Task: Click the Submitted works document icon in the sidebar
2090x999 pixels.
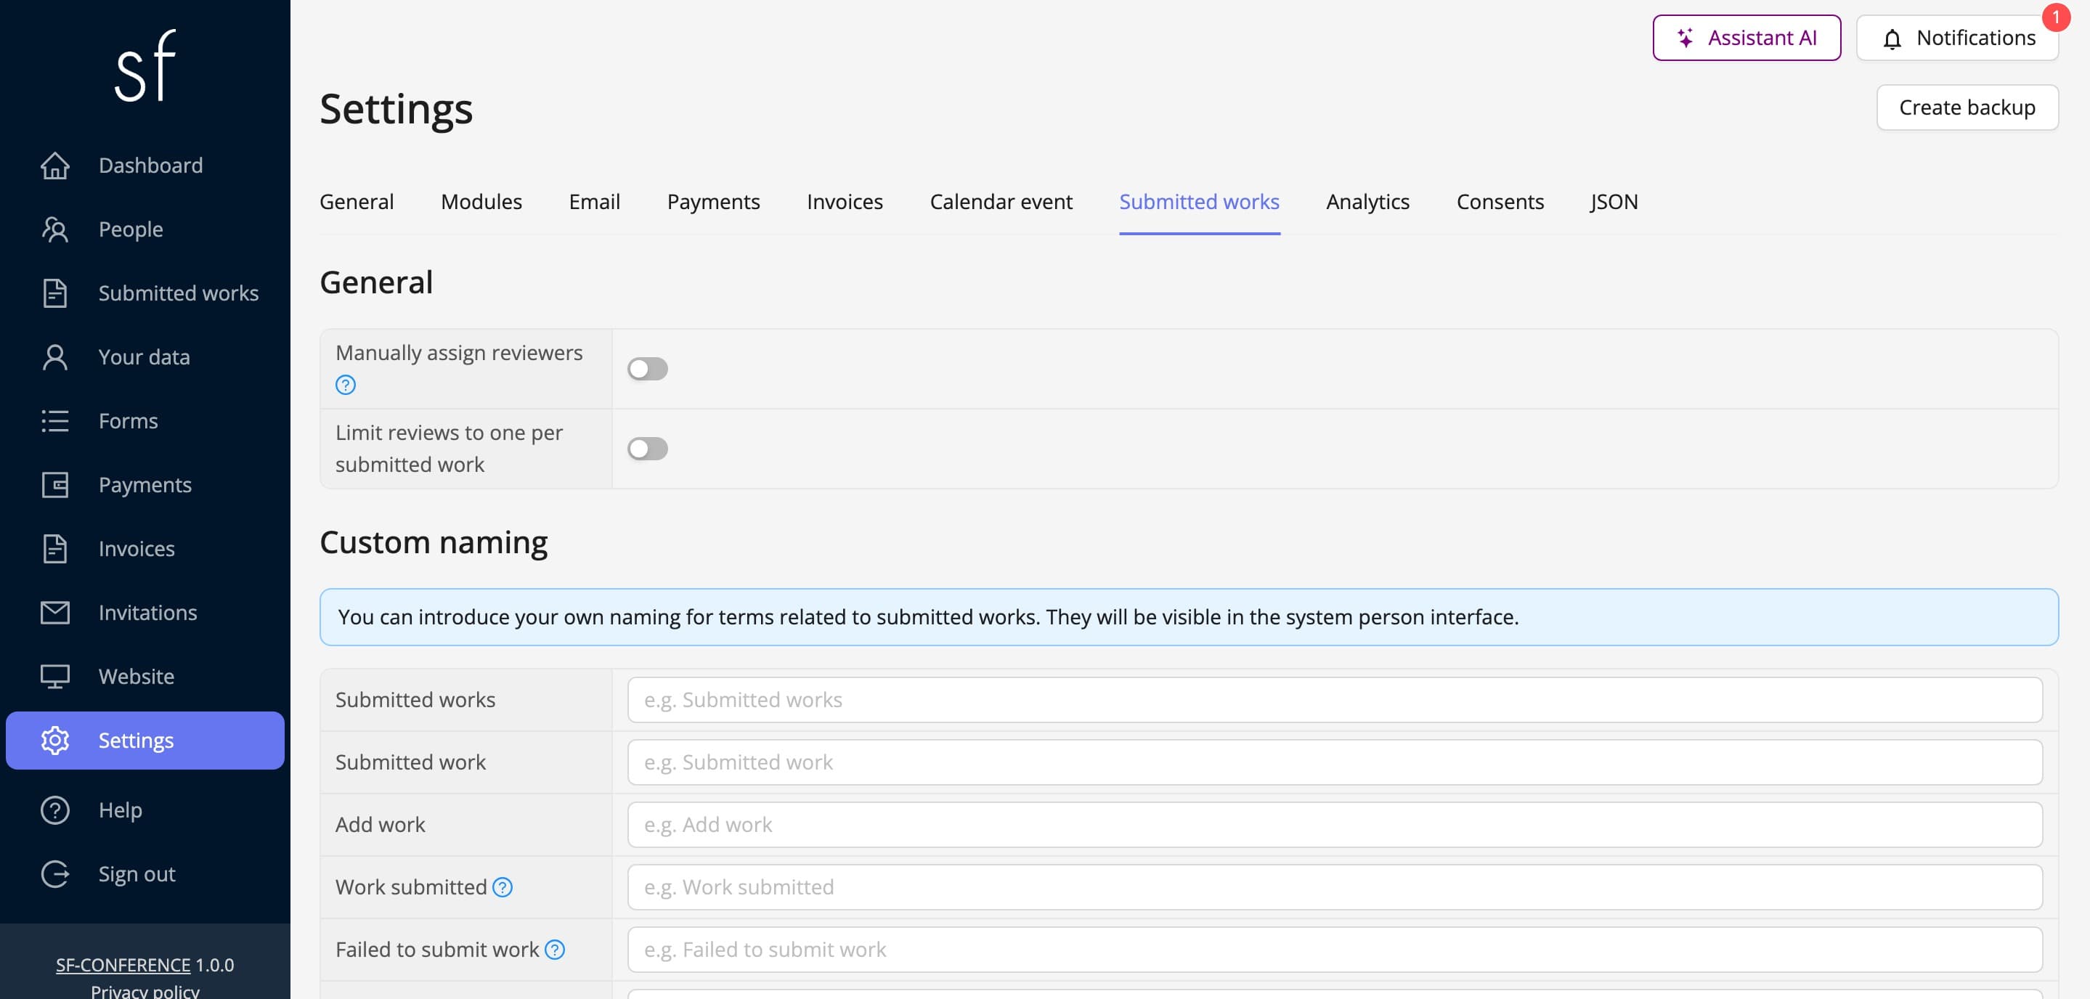Action: tap(55, 293)
